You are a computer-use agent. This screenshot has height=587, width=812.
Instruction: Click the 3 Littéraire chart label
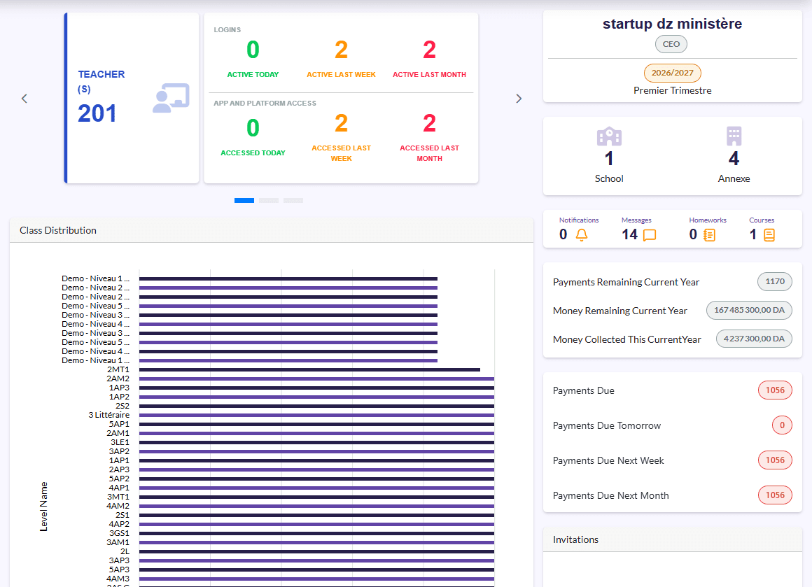(108, 415)
